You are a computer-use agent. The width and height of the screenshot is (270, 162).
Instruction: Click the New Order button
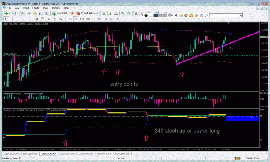coord(60,13)
